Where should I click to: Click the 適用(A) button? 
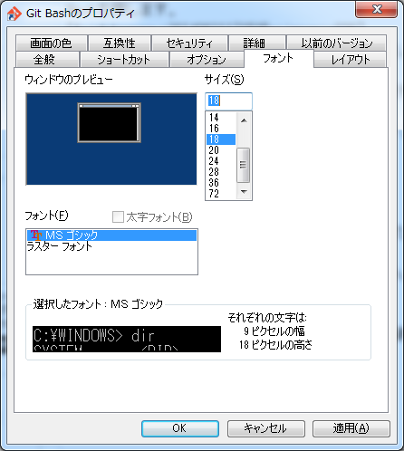point(351,428)
